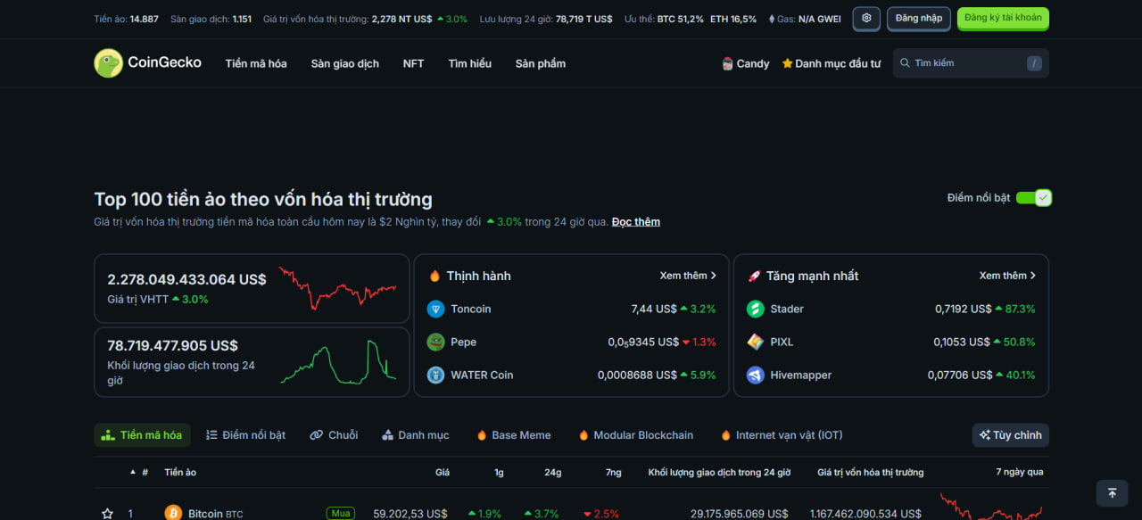Click the Đăng nhập button
Screen dimensions: 1142x520
click(x=919, y=18)
